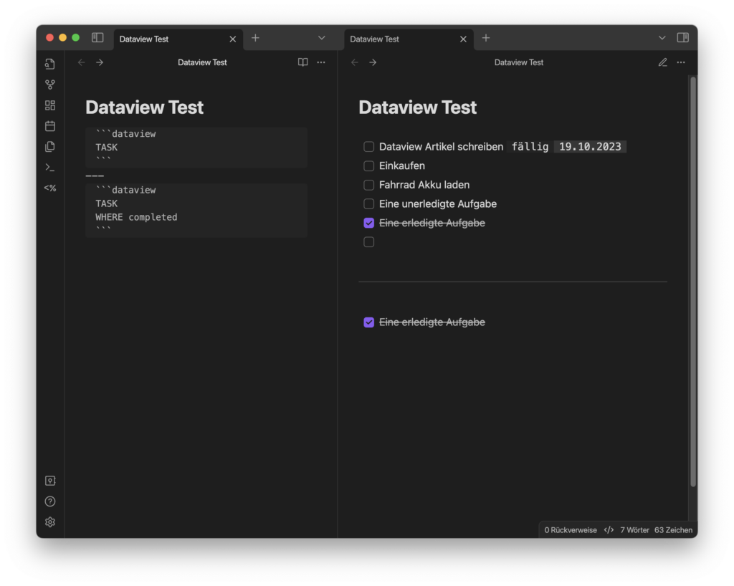Close the right Dataview Test tab
This screenshot has height=586, width=734.
click(x=464, y=39)
